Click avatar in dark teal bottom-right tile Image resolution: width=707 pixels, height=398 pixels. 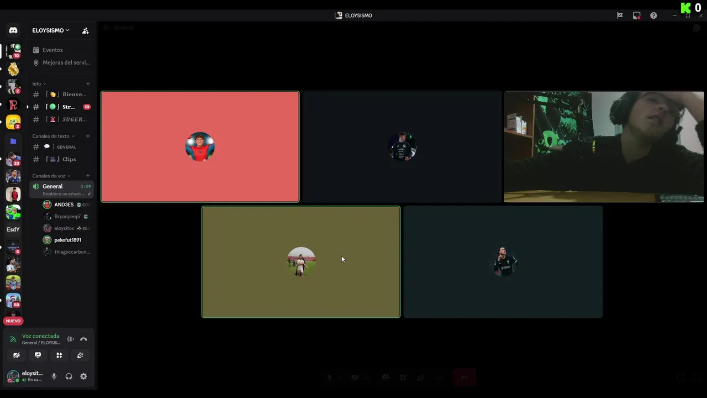point(503,262)
